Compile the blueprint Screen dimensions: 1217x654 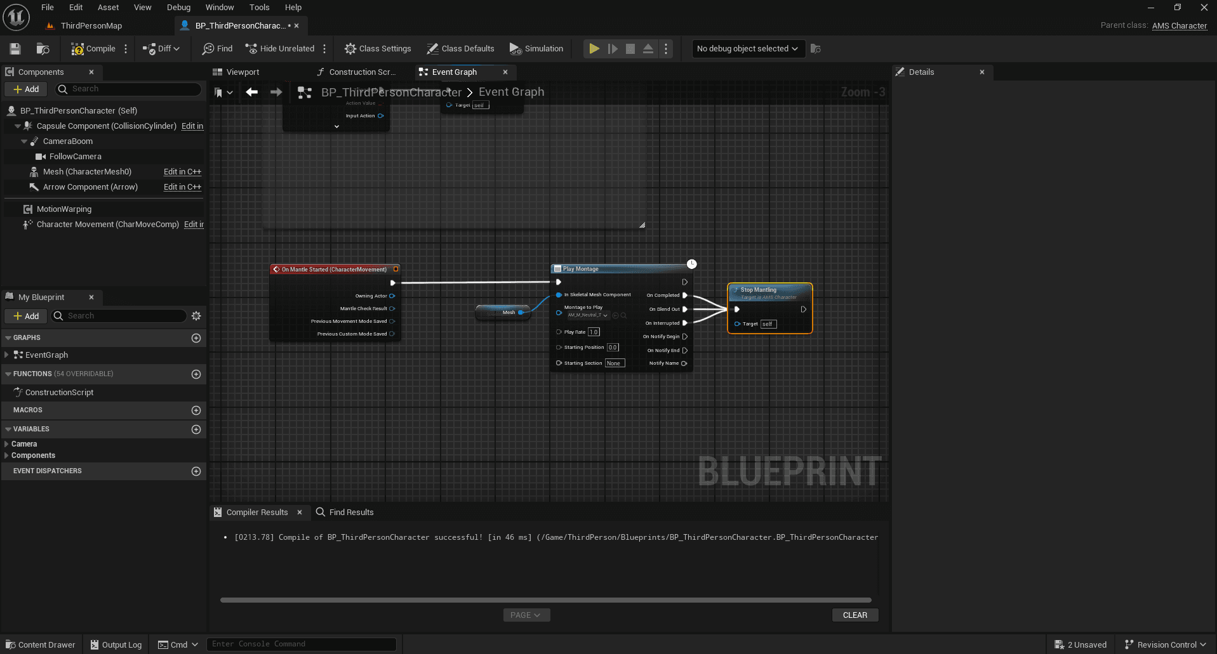[x=93, y=49]
